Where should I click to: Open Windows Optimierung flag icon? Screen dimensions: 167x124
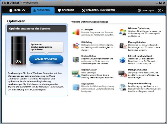pos(123,32)
